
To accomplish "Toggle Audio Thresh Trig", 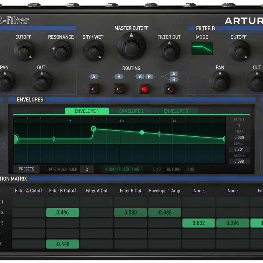I will click(122, 169).
